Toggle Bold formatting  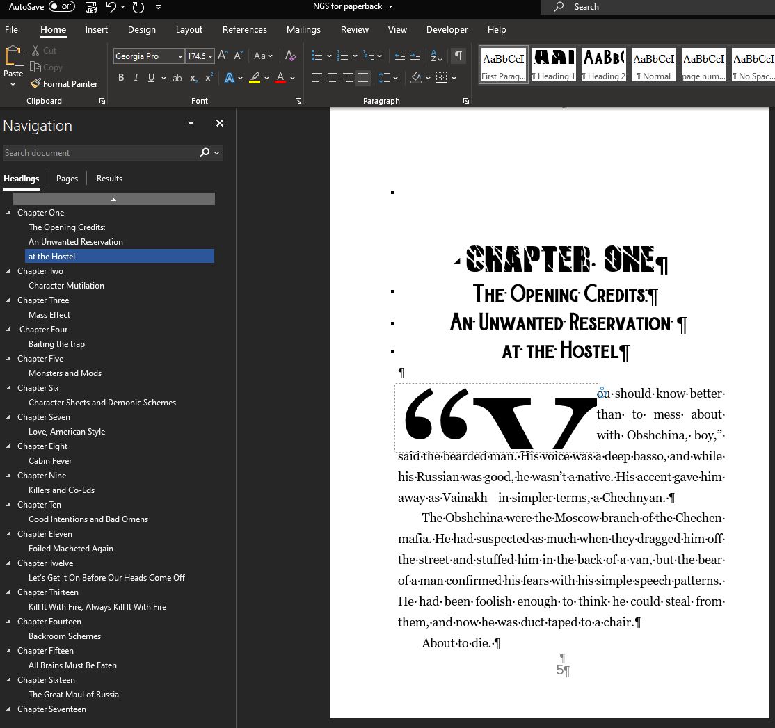(121, 78)
